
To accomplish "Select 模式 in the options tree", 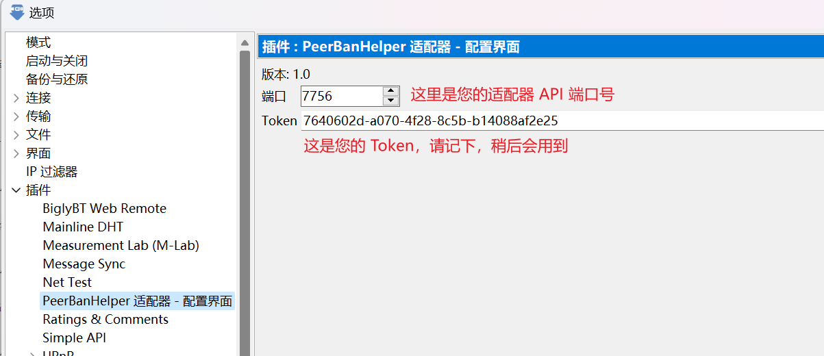I will [x=38, y=42].
